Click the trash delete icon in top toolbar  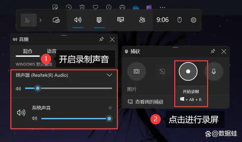point(82,7)
